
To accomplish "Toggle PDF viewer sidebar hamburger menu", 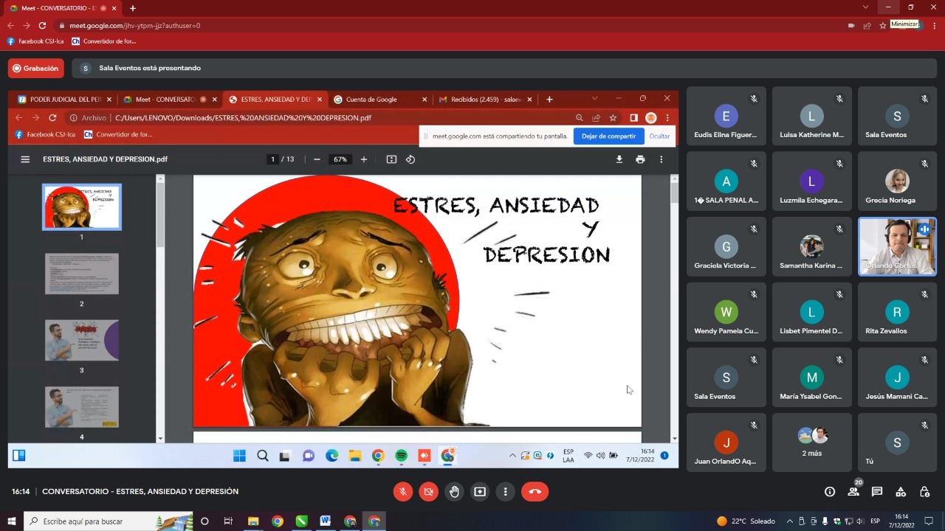I will coord(25,159).
